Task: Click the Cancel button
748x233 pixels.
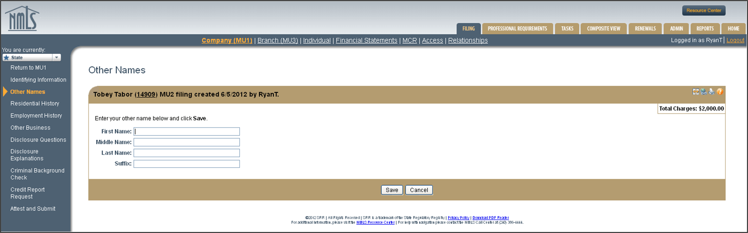Action: pos(419,190)
